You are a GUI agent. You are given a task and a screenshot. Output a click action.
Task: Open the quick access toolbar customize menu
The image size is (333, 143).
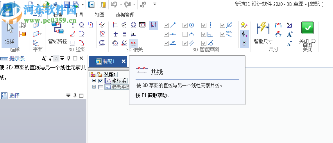(155, 4)
